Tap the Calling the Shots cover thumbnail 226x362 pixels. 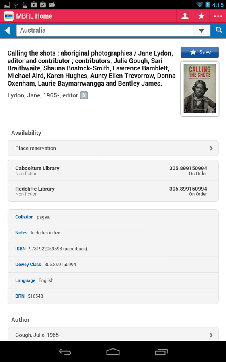tap(199, 88)
